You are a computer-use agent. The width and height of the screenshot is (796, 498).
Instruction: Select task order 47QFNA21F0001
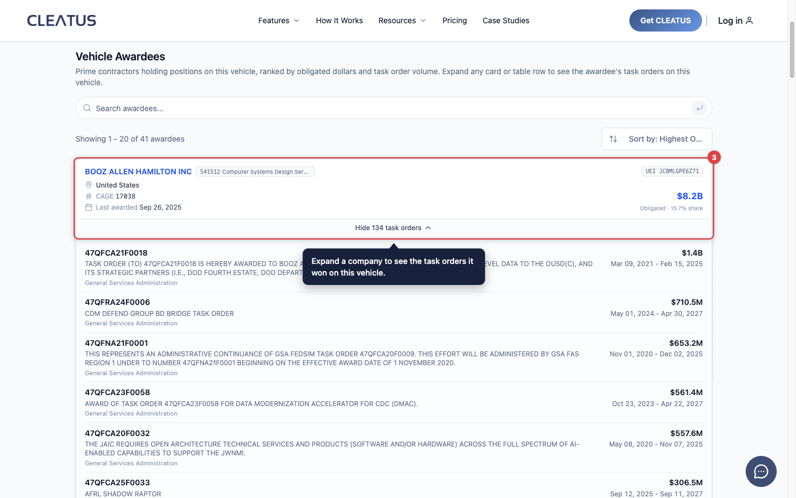pos(116,343)
